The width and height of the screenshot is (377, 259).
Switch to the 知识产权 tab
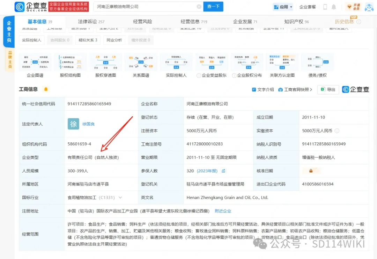(296, 22)
